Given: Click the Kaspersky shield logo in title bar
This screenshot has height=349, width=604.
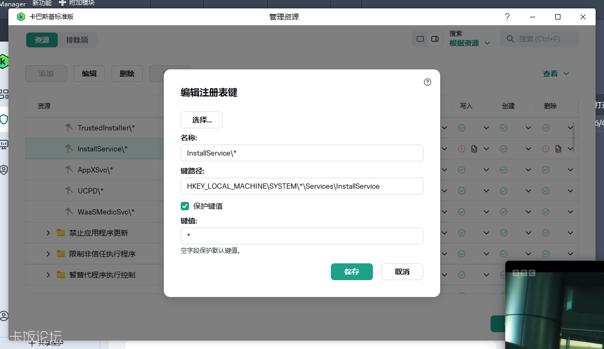Looking at the screenshot, I should coord(21,17).
